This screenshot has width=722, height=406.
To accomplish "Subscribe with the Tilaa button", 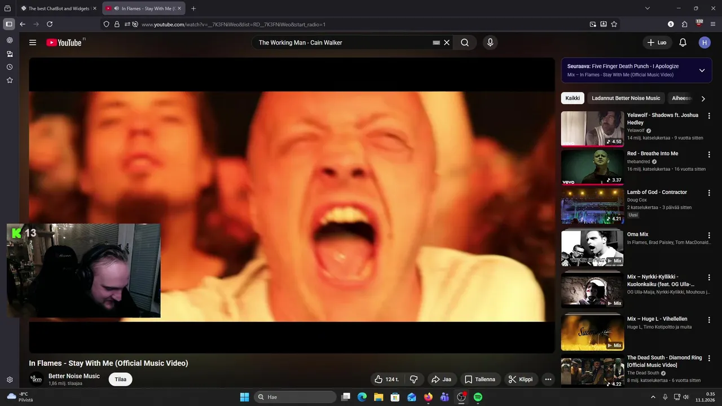I will [x=121, y=379].
